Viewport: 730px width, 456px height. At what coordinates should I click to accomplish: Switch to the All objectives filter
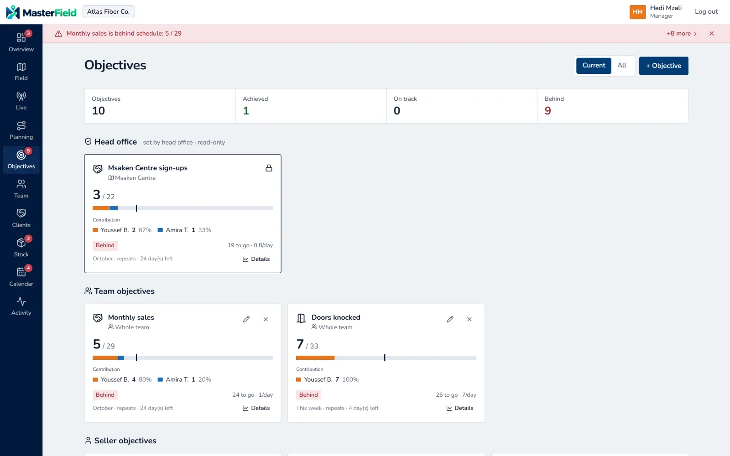coord(622,66)
